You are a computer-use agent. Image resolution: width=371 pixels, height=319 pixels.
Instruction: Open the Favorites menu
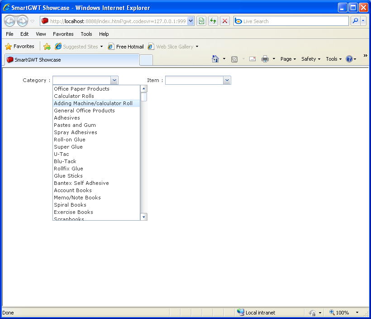[63, 34]
